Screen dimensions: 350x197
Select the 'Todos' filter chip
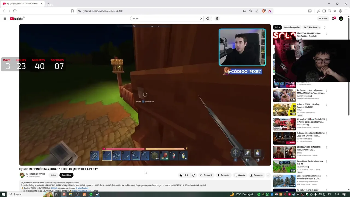277,27
